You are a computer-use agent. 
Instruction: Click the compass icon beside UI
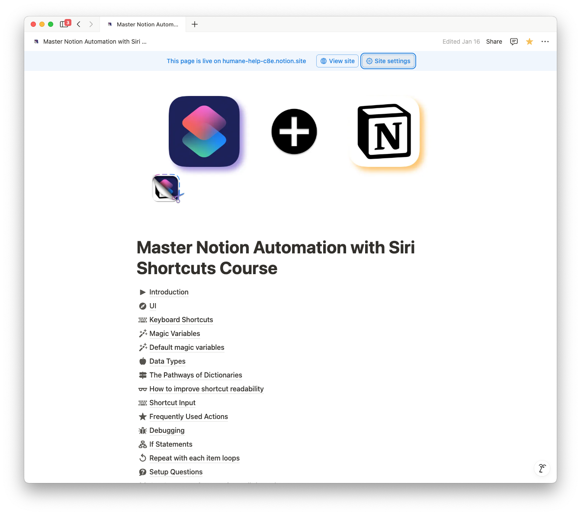(143, 306)
